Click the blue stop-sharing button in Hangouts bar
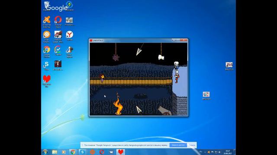 click(x=178, y=145)
